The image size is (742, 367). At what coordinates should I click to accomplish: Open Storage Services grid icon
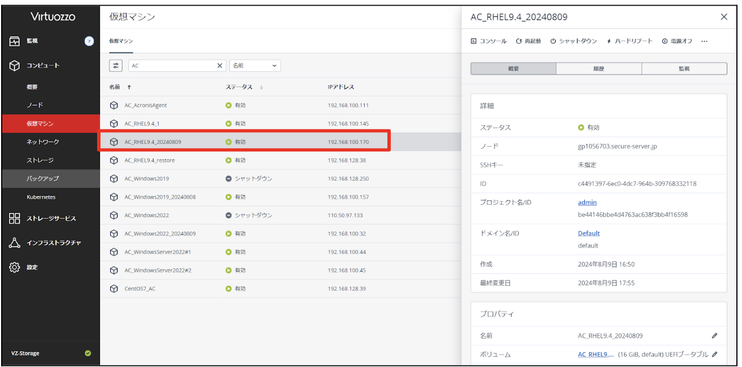15,219
